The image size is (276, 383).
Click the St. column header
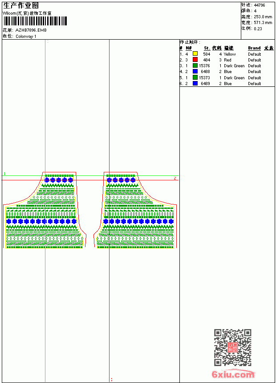[x=207, y=48]
